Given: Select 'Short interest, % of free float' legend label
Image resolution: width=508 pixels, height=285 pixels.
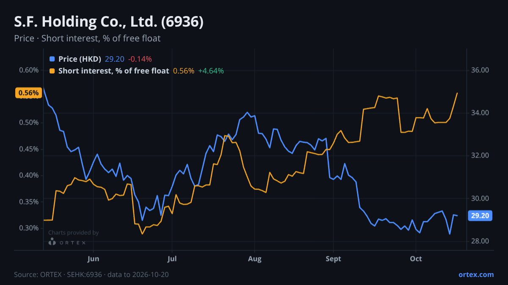Looking at the screenshot, I should [113, 71].
